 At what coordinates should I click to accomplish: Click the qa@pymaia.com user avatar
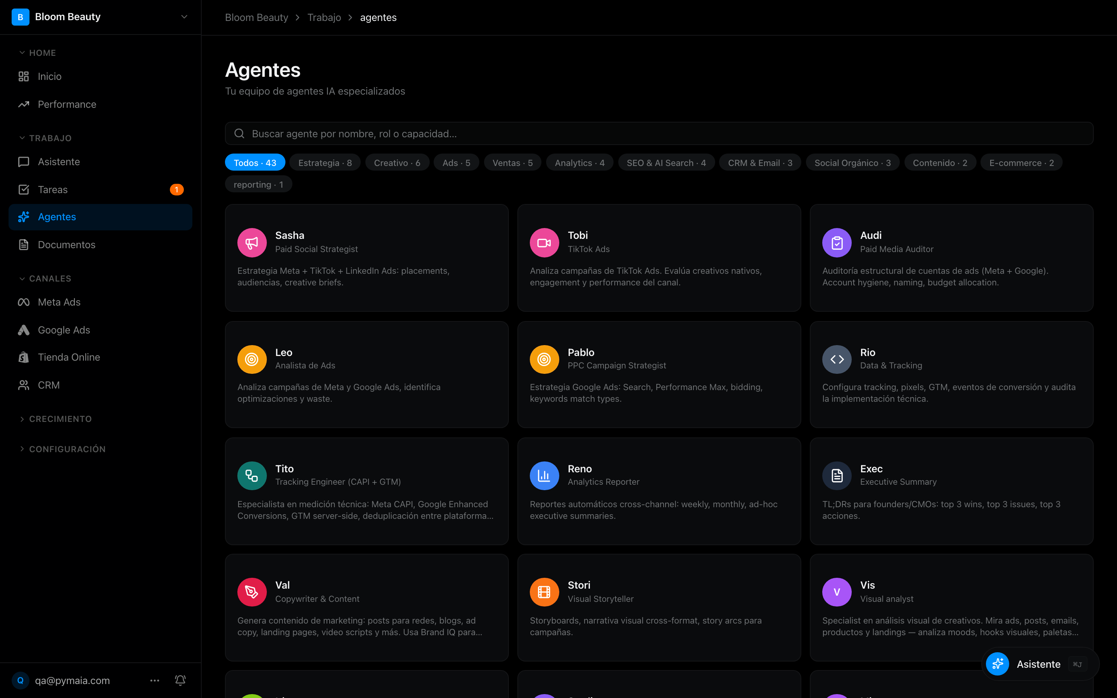coord(20,681)
